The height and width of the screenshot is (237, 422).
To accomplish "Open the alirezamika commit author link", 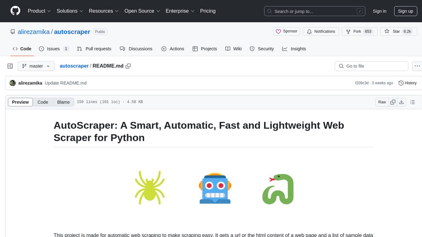I will click(x=30, y=83).
